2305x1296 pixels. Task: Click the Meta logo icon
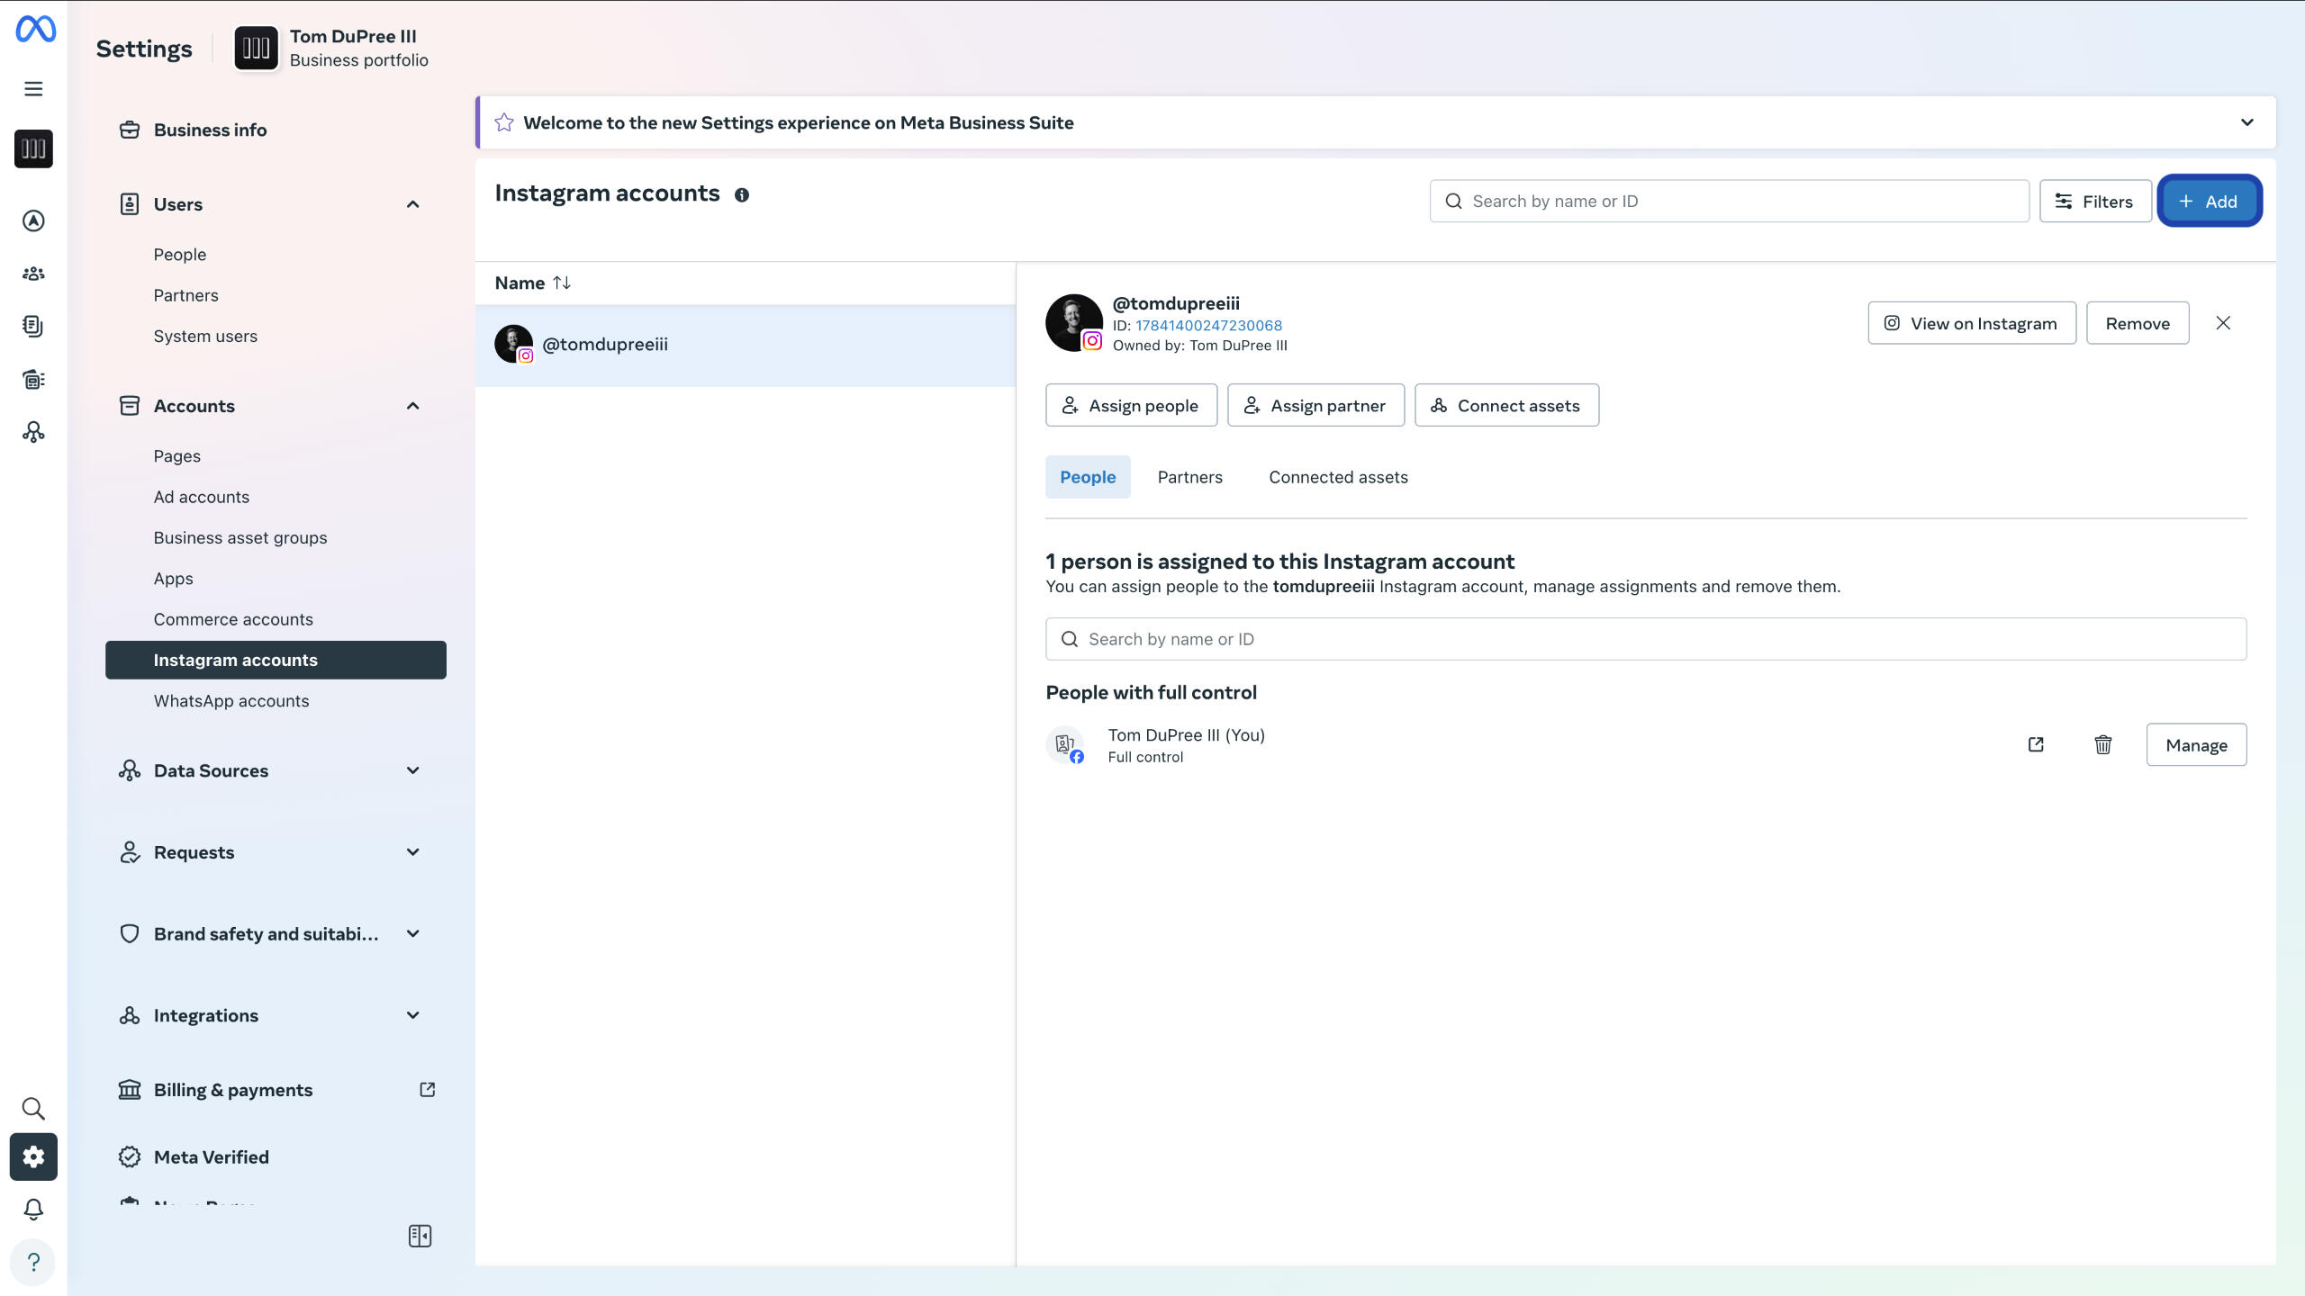[35, 30]
